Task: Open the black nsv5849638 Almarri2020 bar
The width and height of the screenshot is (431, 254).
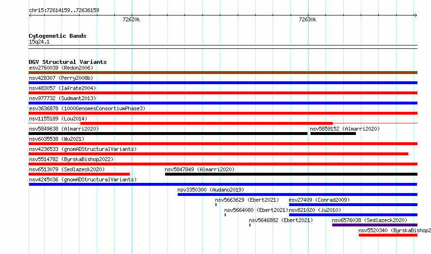Action: click(168, 134)
